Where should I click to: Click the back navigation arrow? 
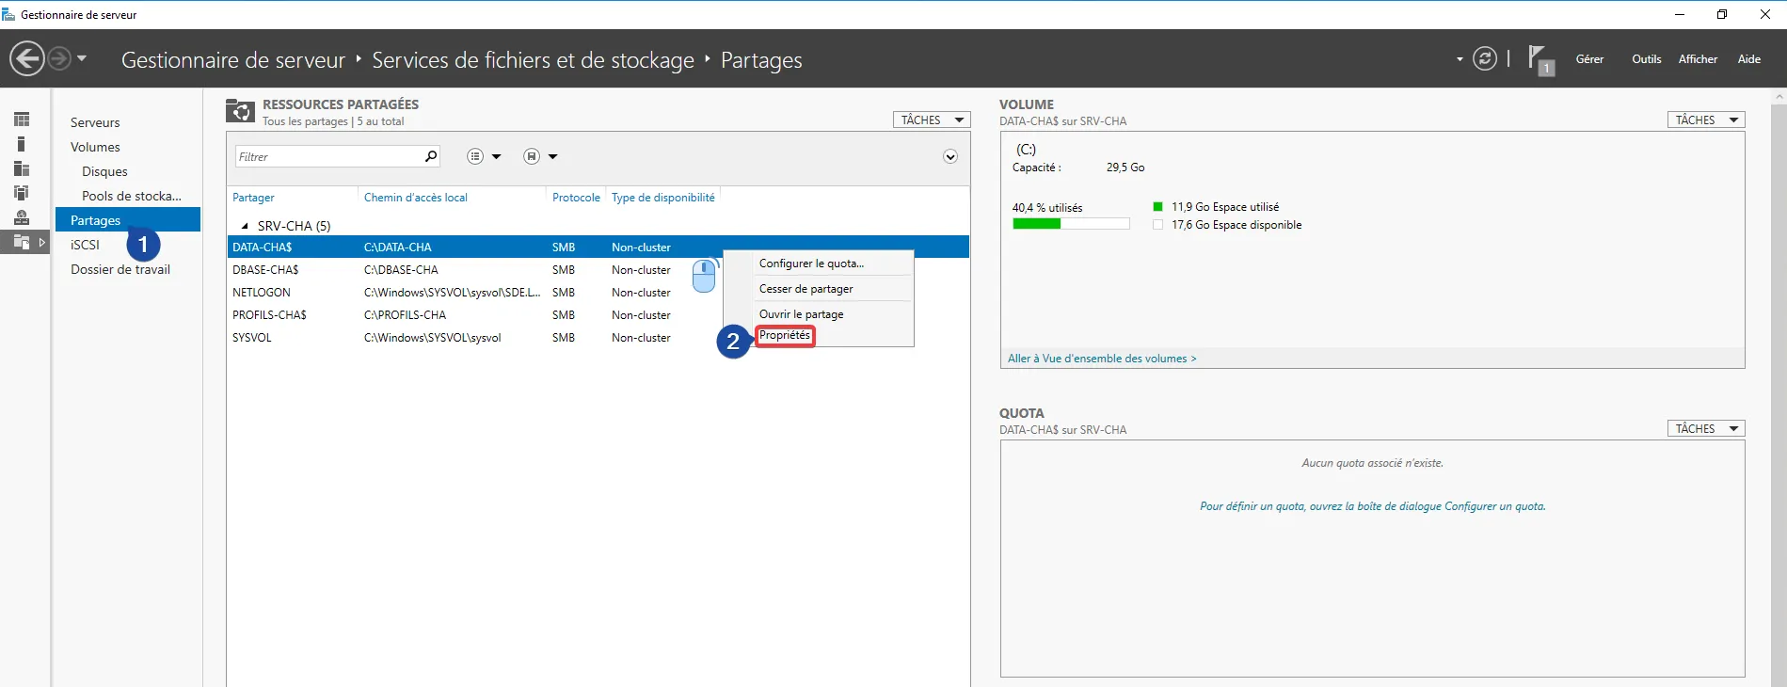[x=27, y=59]
